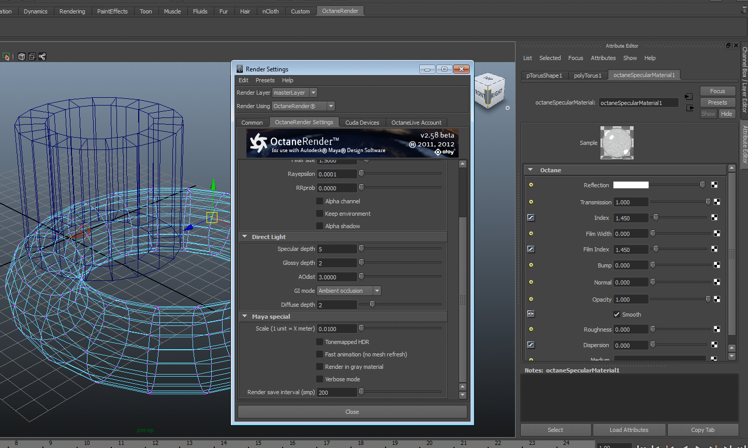
Task: Click the checker map button next to Reflection
Action: (714, 185)
